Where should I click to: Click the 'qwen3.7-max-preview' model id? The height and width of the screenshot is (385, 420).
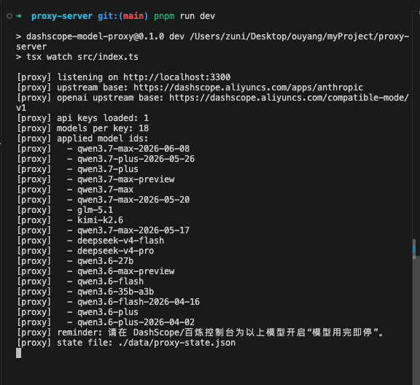[x=125, y=179]
